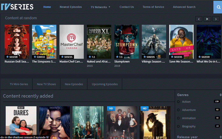Click HD badge on Walker poster
Image resolution: width=222 pixels, height=139 pixels.
144,109
